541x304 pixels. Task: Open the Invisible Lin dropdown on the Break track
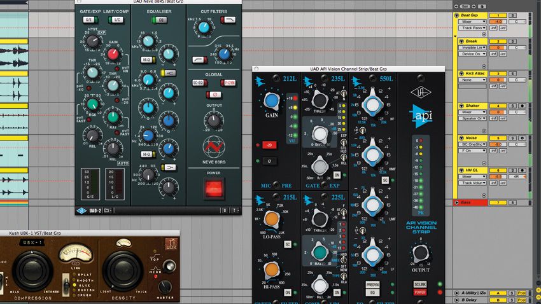[472, 48]
